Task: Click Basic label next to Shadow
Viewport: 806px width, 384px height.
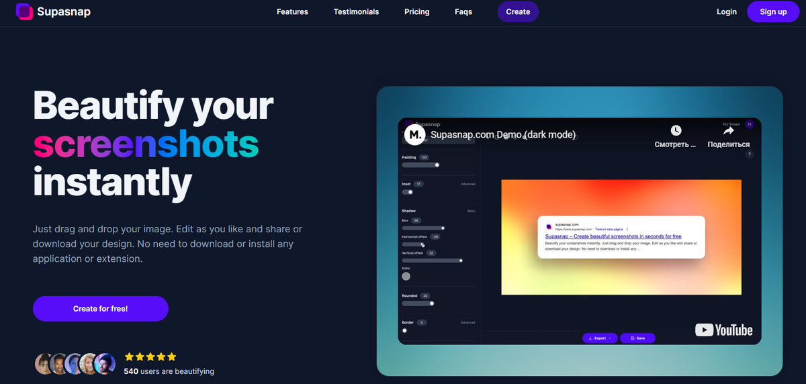Action: point(472,211)
